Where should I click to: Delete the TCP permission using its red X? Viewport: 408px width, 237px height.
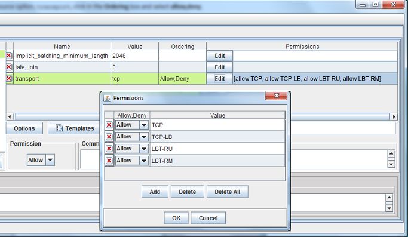point(109,125)
